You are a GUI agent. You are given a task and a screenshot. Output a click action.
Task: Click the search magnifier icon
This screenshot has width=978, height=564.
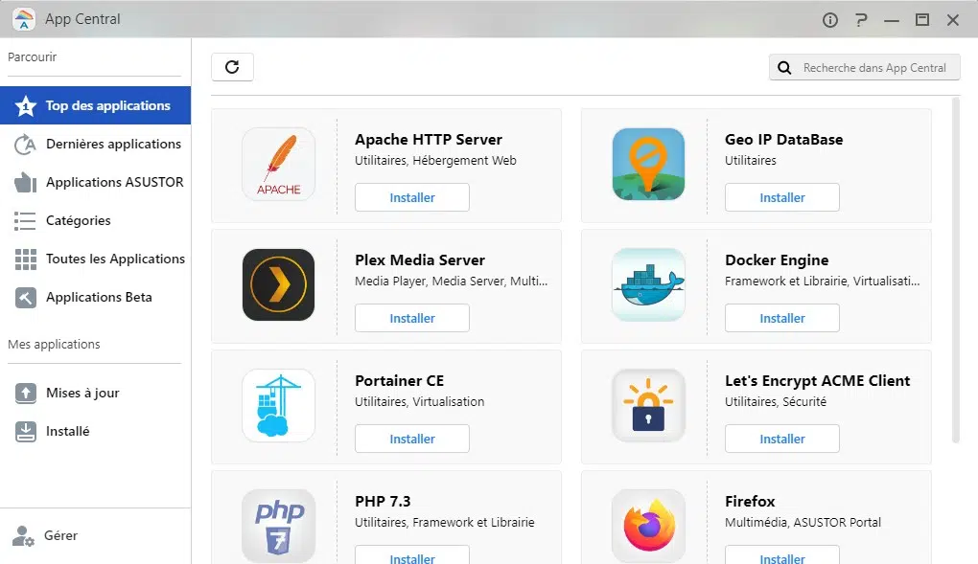pos(784,68)
